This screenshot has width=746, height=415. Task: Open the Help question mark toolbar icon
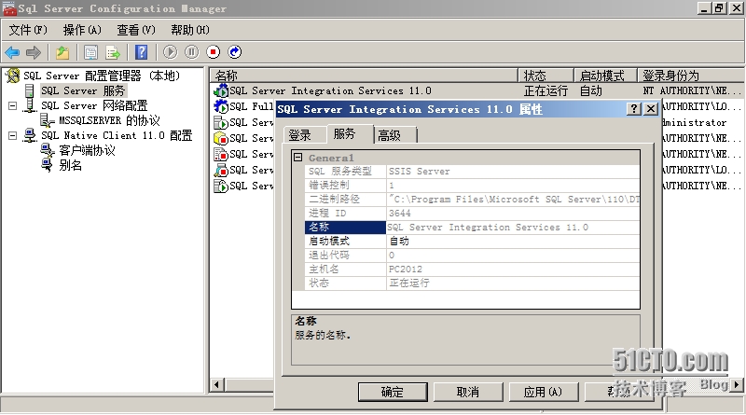tap(142, 52)
